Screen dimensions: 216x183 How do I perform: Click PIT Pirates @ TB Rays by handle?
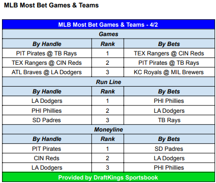(x=46, y=53)
